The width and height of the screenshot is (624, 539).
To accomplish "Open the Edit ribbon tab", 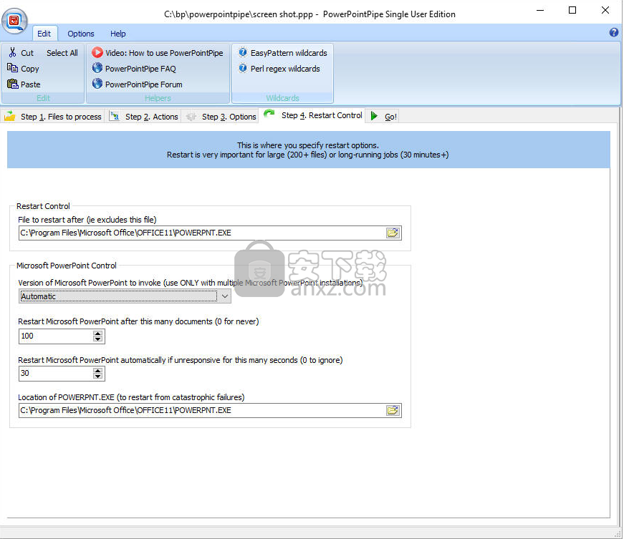I will 44,34.
